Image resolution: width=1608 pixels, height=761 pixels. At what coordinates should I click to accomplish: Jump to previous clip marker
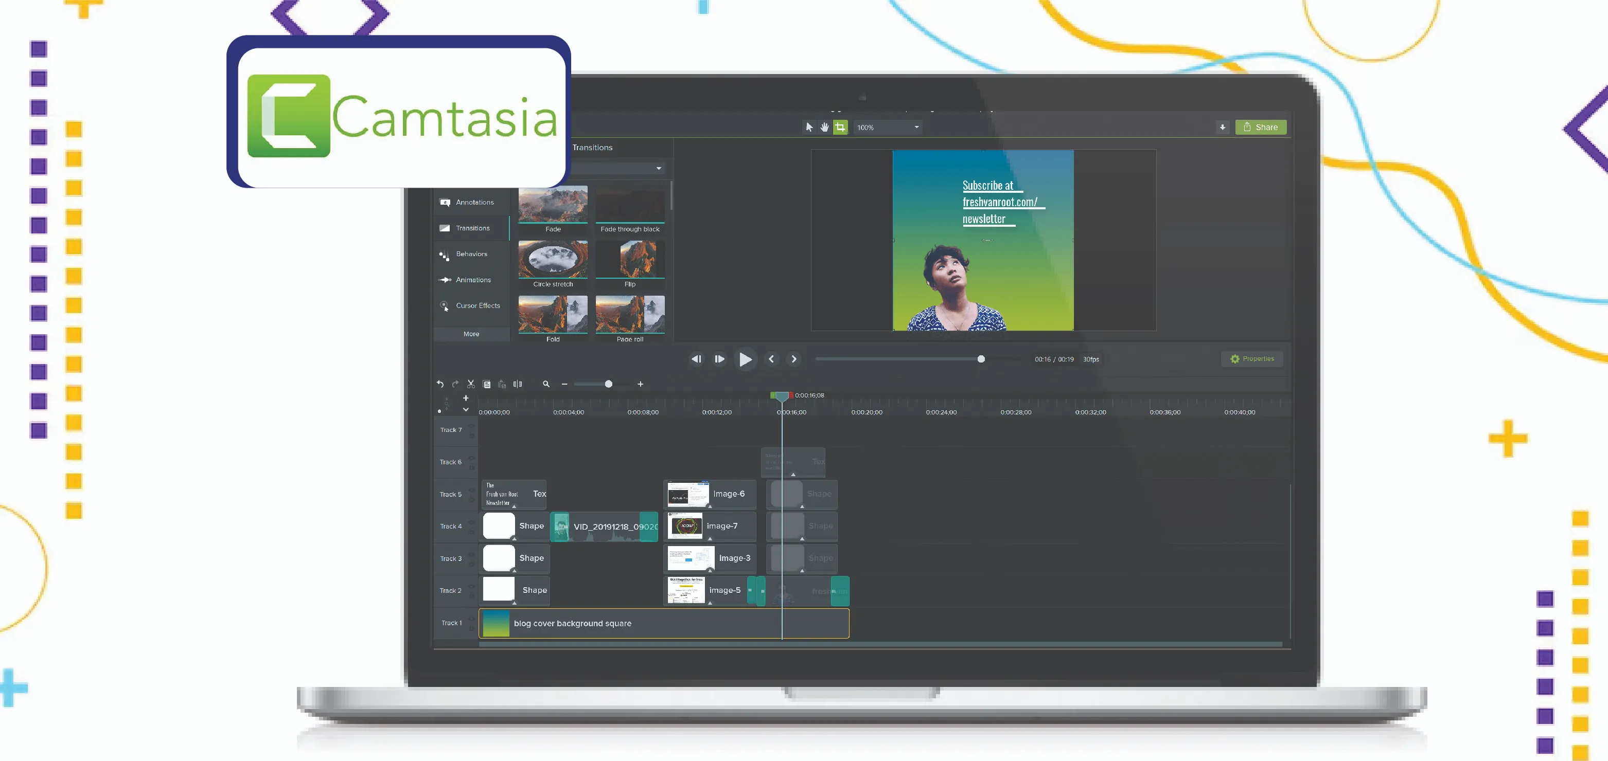(x=771, y=359)
